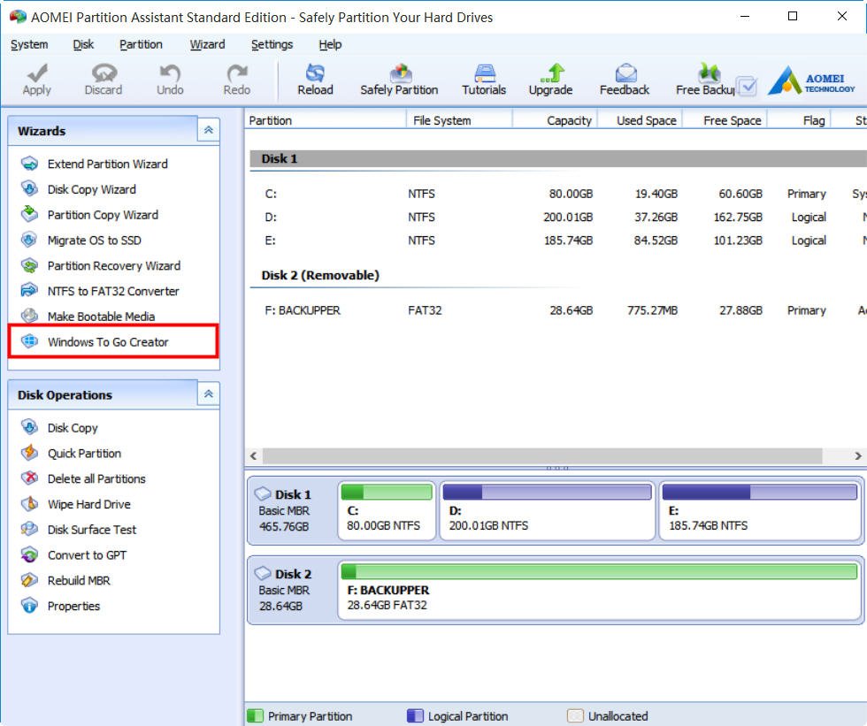Click the Disk Copy operation icon
Viewport: 867px width, 726px height.
pos(29,428)
